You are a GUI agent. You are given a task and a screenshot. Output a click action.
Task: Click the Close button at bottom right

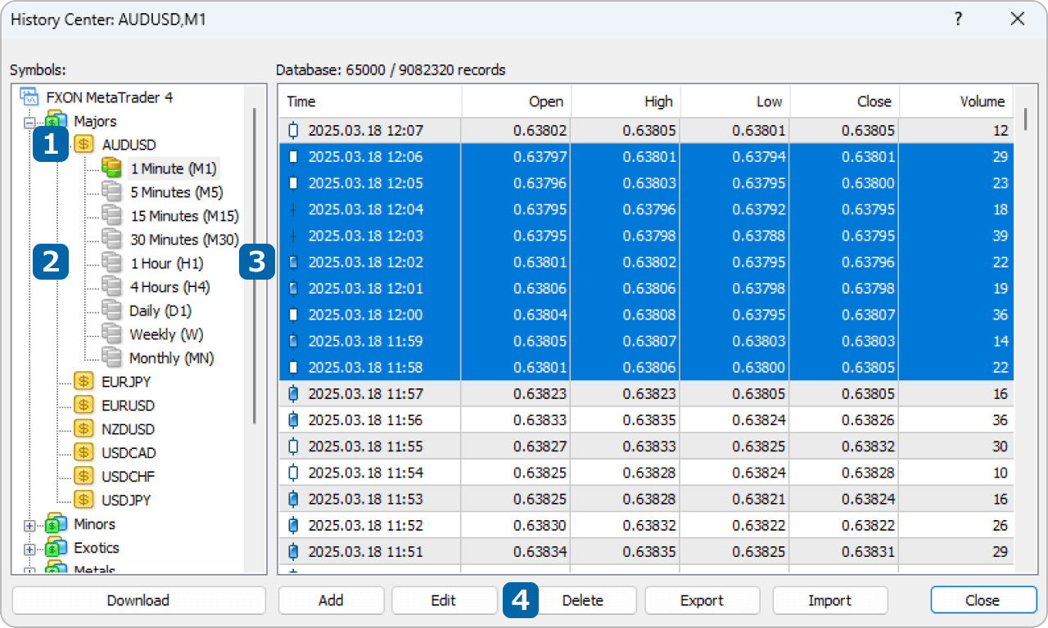pyautogui.click(x=982, y=600)
